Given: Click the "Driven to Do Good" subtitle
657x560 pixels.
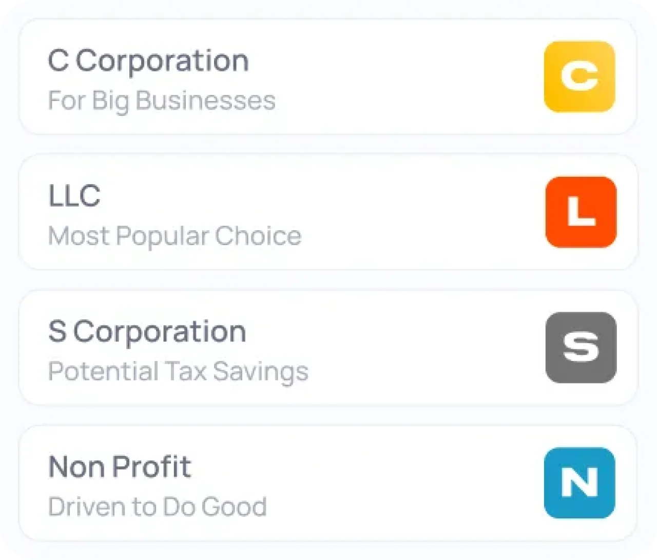Looking at the screenshot, I should (x=158, y=507).
